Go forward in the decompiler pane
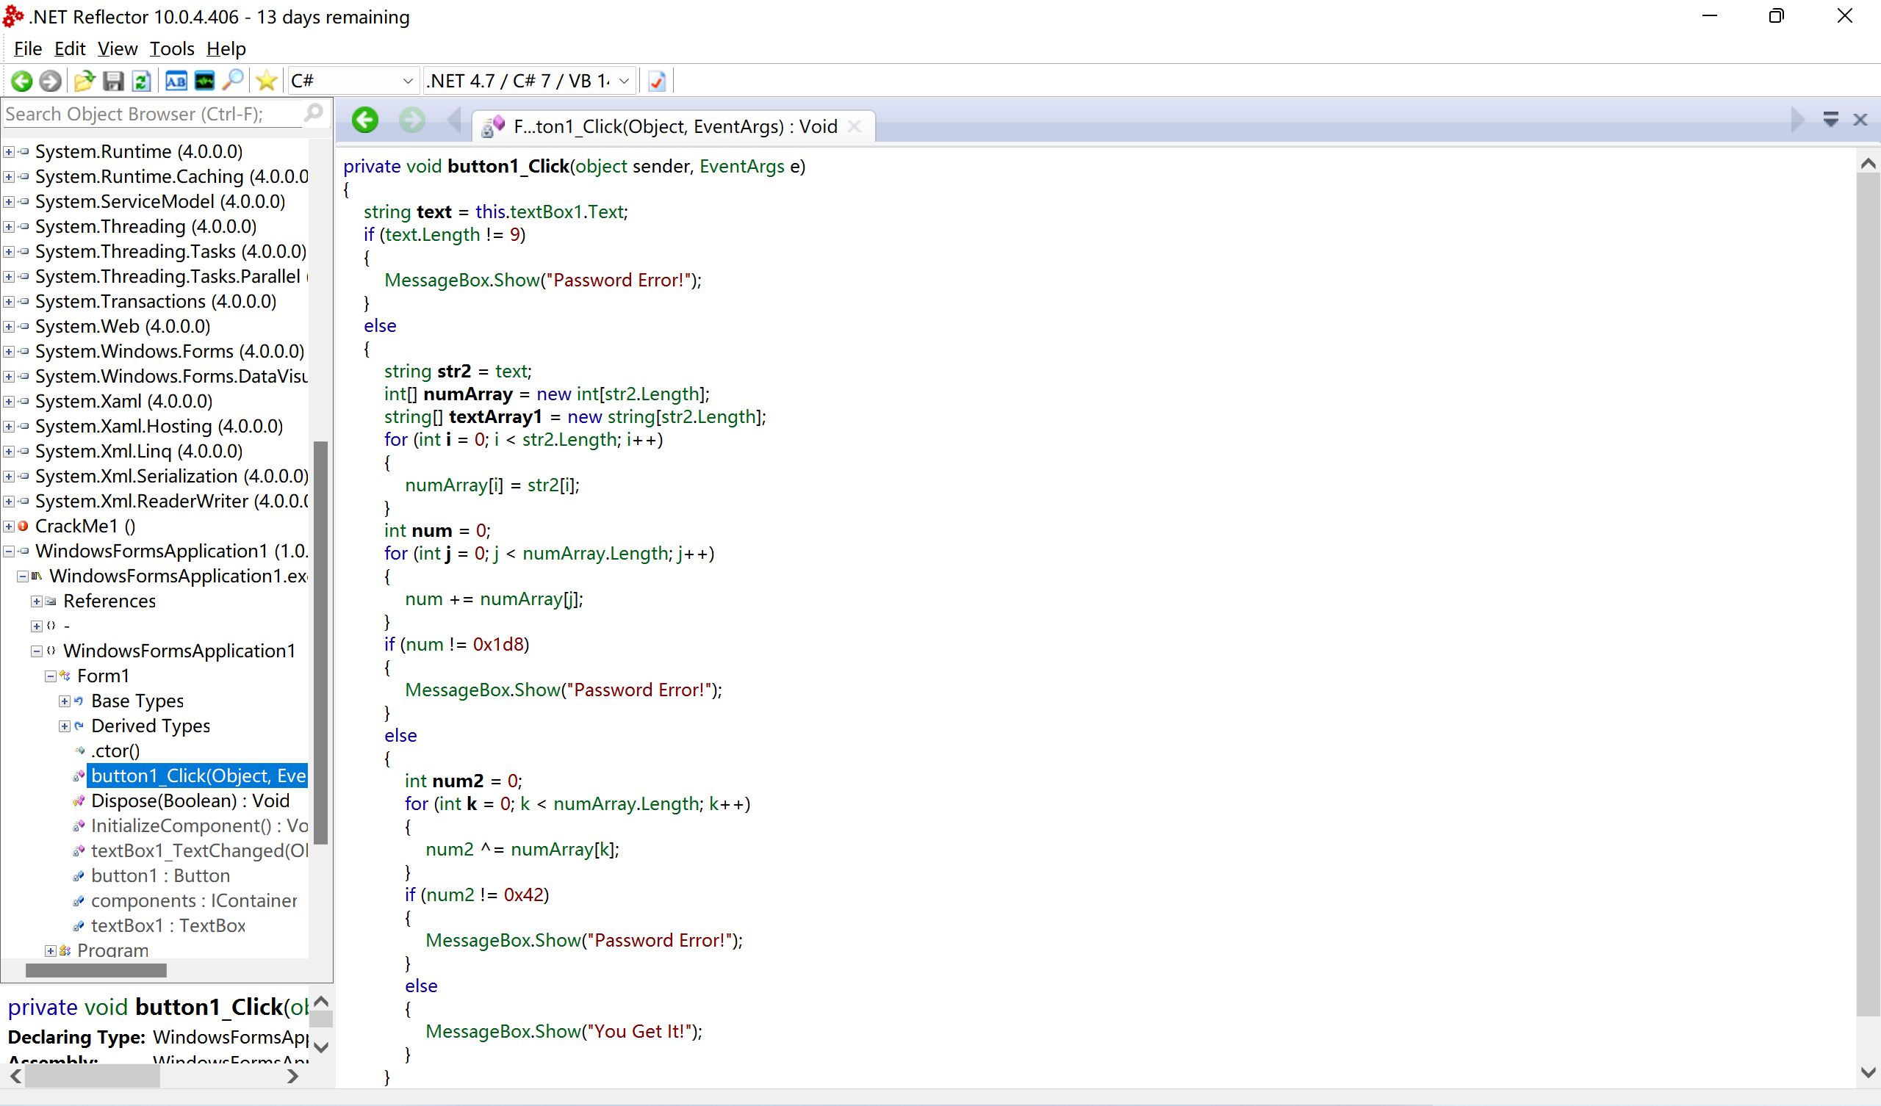Viewport: 1881px width, 1106px height. click(411, 120)
